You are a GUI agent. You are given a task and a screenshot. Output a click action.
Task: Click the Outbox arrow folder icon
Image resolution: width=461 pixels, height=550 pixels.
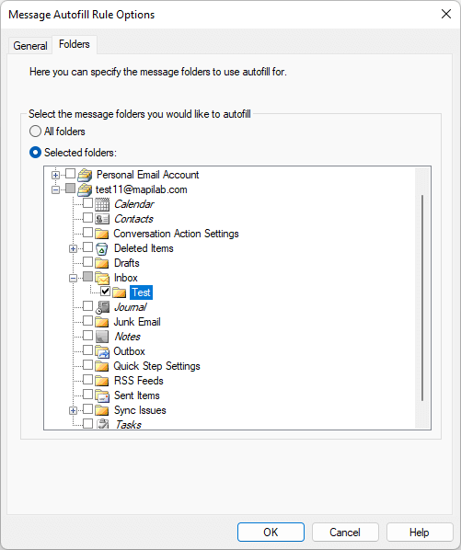[x=102, y=351]
